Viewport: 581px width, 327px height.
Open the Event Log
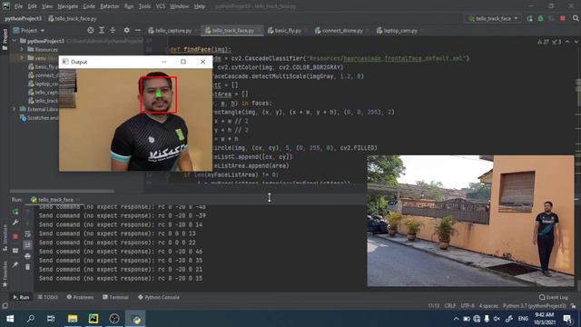(x=553, y=297)
